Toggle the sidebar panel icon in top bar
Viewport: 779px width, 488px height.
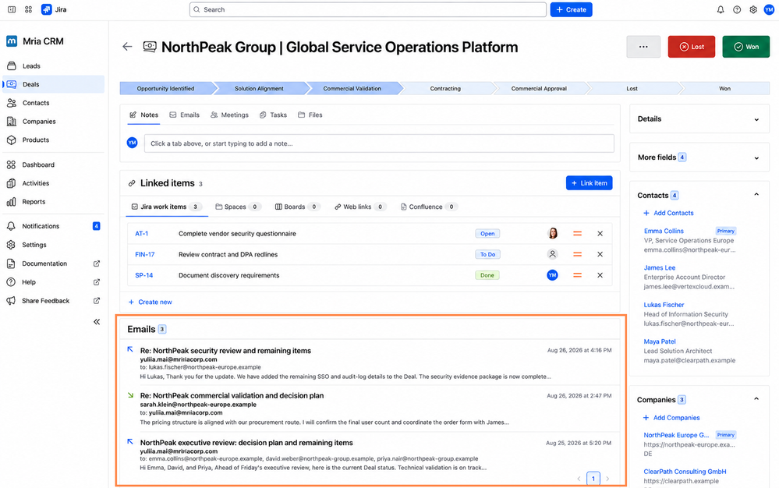click(x=12, y=9)
